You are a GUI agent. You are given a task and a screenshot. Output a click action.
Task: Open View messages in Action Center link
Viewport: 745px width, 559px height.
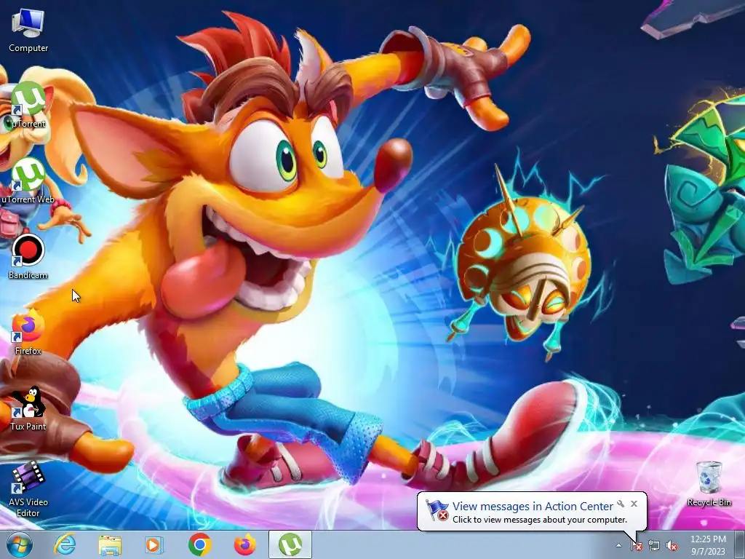(533, 507)
